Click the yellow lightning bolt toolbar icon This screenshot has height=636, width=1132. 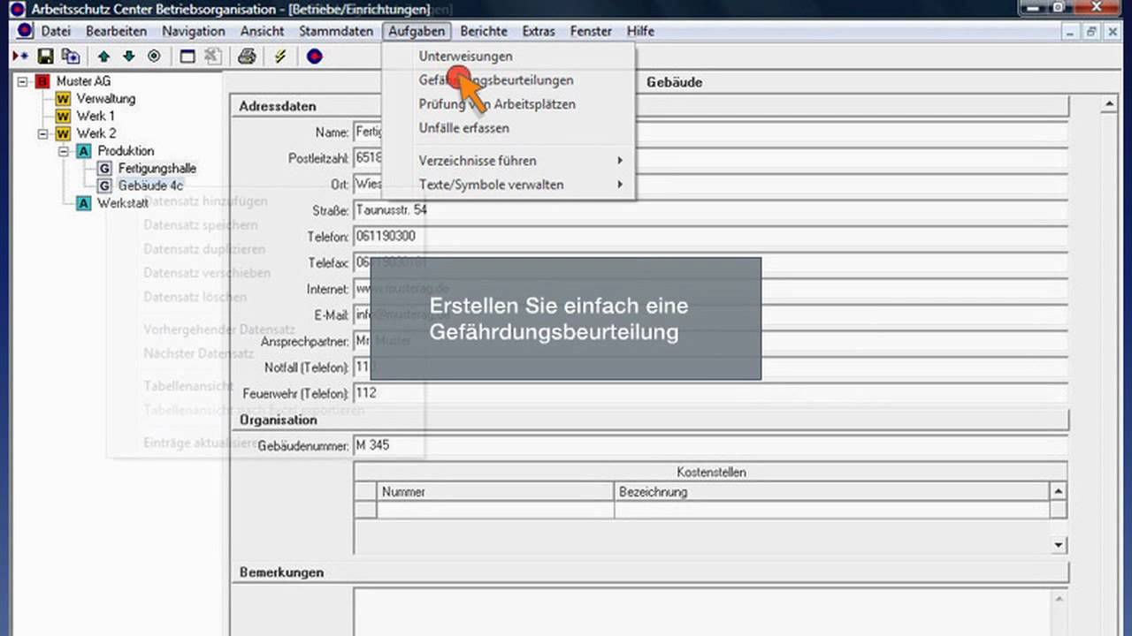coord(280,57)
